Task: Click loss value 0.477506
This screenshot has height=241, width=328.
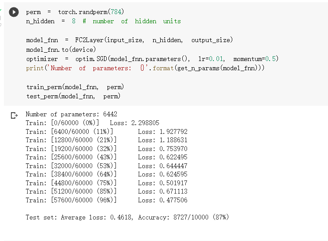Action: (173, 200)
